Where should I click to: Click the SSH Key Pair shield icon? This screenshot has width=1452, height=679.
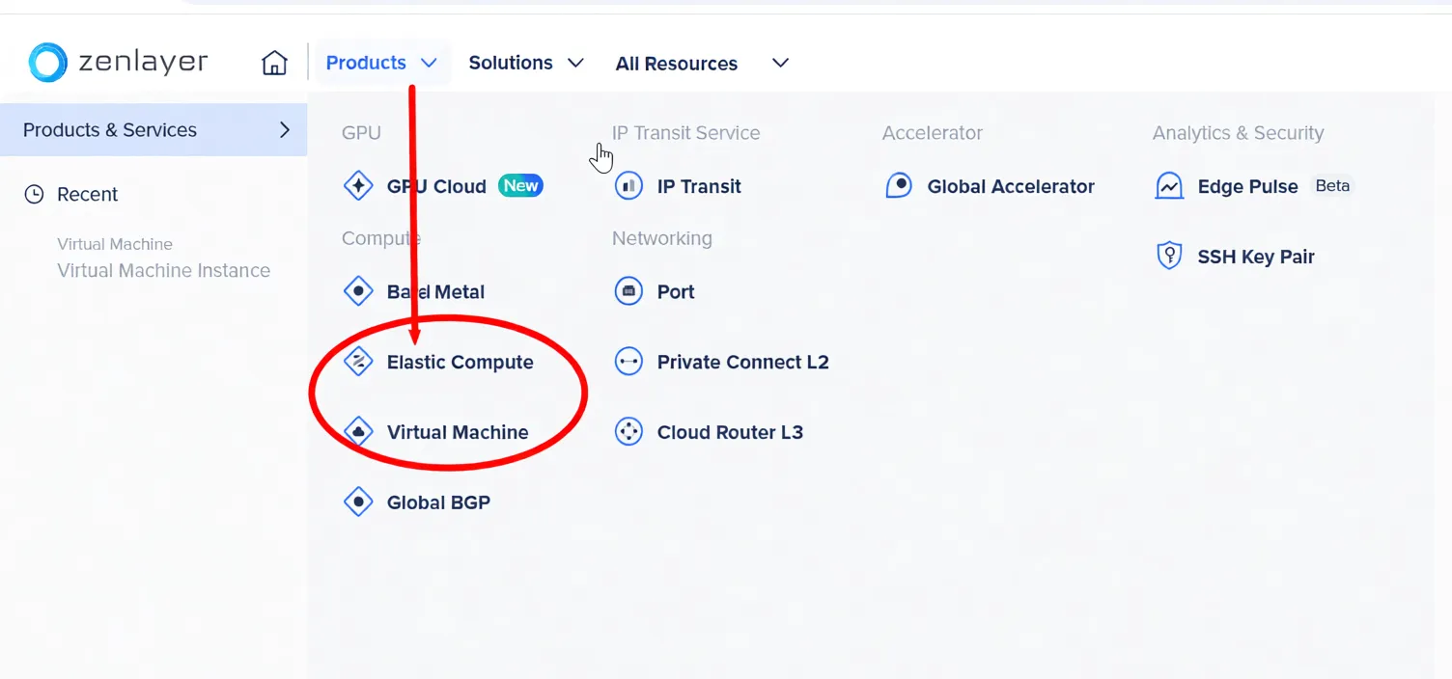1169,257
